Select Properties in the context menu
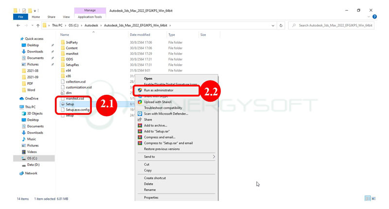The image size is (389, 209). tap(151, 197)
